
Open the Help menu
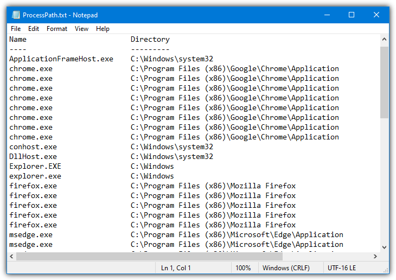coord(103,29)
